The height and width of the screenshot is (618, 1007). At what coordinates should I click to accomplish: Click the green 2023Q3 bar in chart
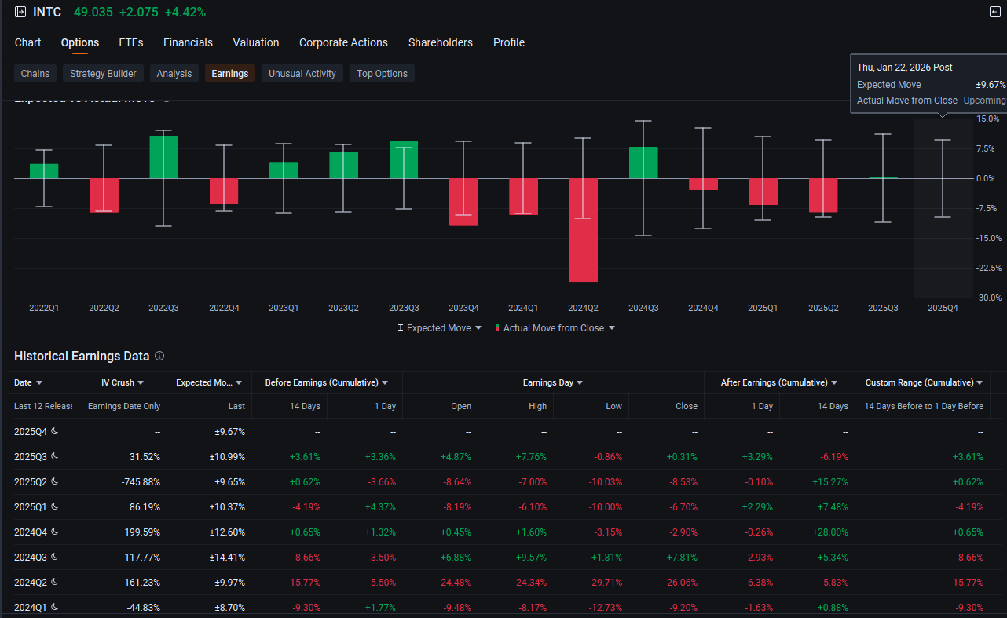click(404, 160)
